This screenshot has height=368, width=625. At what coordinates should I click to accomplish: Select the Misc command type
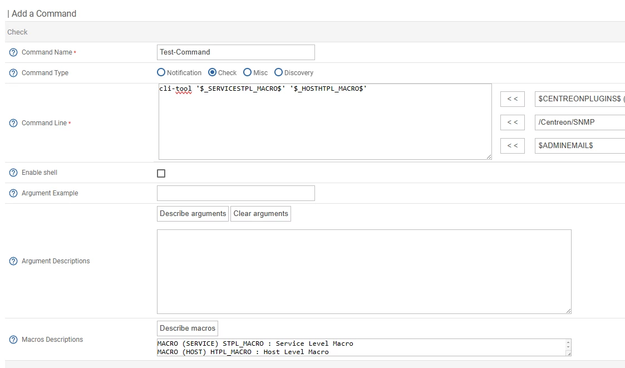pyautogui.click(x=247, y=72)
